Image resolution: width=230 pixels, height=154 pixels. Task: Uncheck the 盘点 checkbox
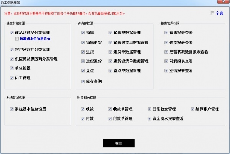coord(83,71)
